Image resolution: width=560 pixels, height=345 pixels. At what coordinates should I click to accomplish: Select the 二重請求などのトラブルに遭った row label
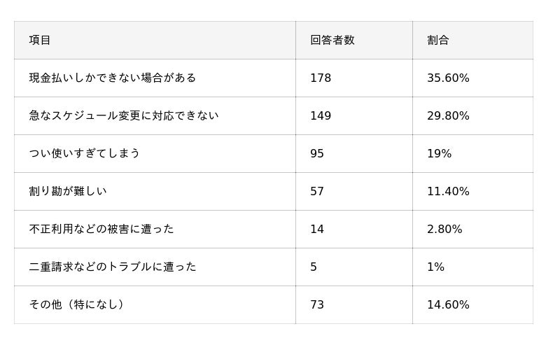(113, 267)
